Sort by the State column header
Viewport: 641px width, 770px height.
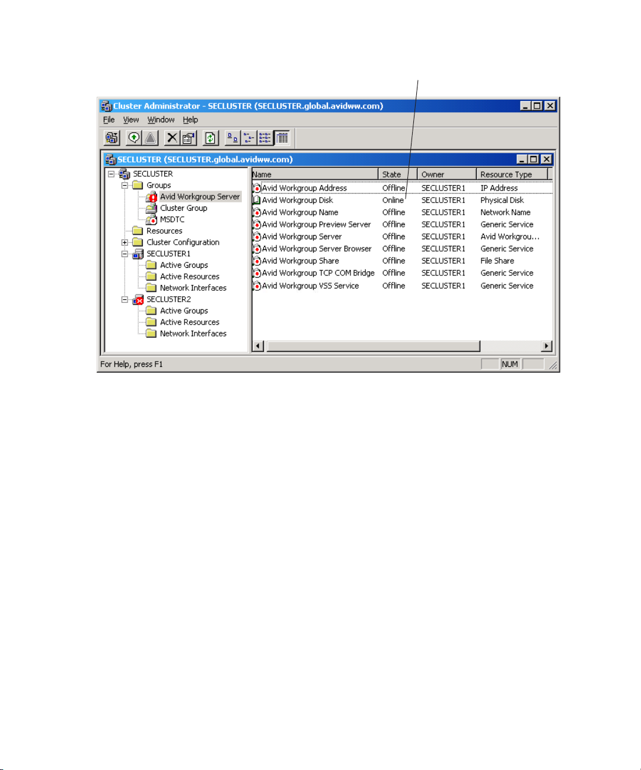(398, 174)
